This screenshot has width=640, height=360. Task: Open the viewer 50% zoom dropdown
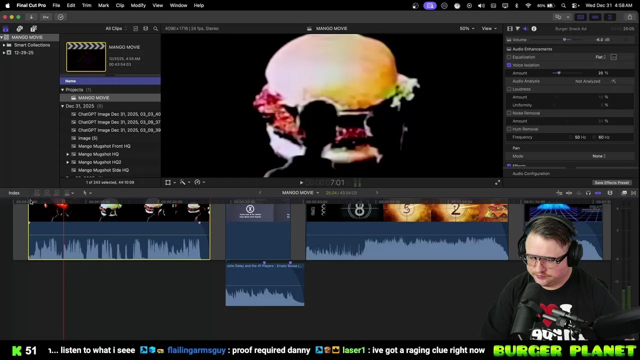(467, 28)
